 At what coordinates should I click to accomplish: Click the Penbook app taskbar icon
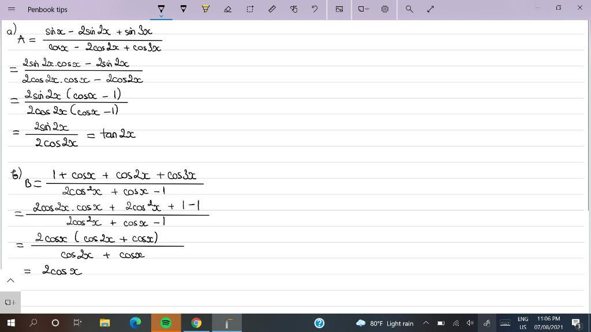click(227, 323)
